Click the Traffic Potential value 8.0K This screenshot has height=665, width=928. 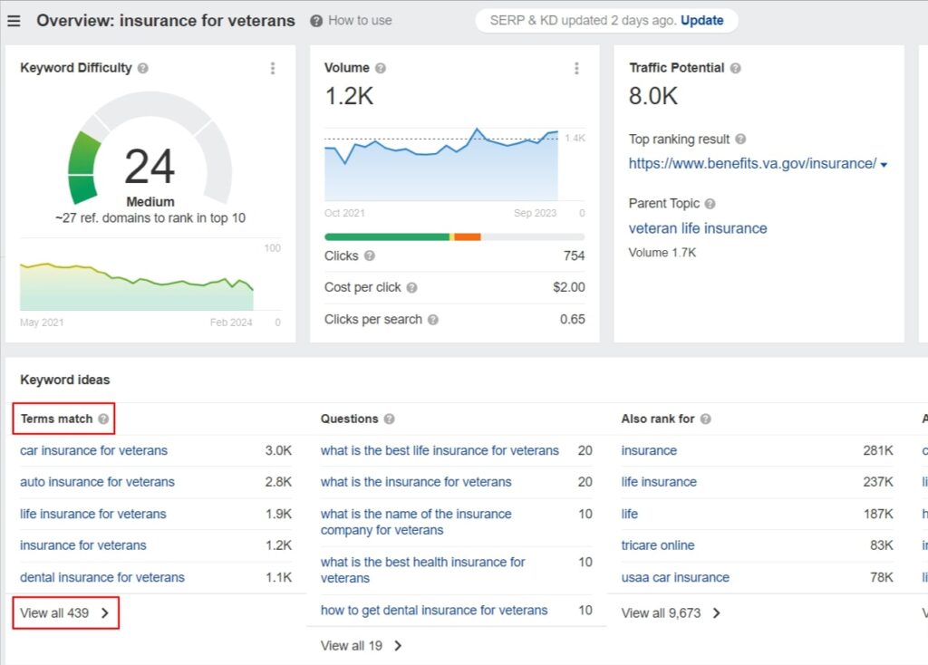coord(653,96)
